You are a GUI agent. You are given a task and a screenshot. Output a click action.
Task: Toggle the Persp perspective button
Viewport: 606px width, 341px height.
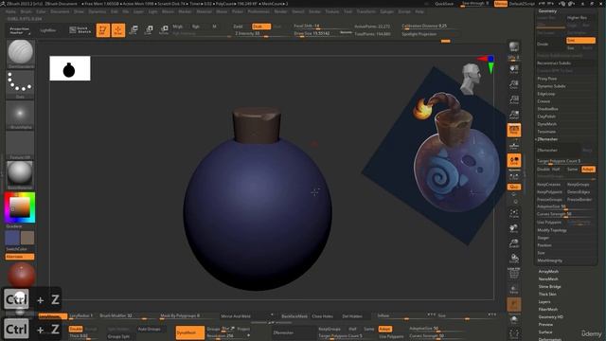coord(514,130)
